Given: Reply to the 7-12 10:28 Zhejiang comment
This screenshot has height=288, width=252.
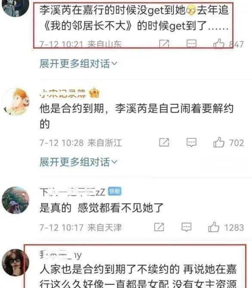Looking at the screenshot, I should pyautogui.click(x=191, y=143).
